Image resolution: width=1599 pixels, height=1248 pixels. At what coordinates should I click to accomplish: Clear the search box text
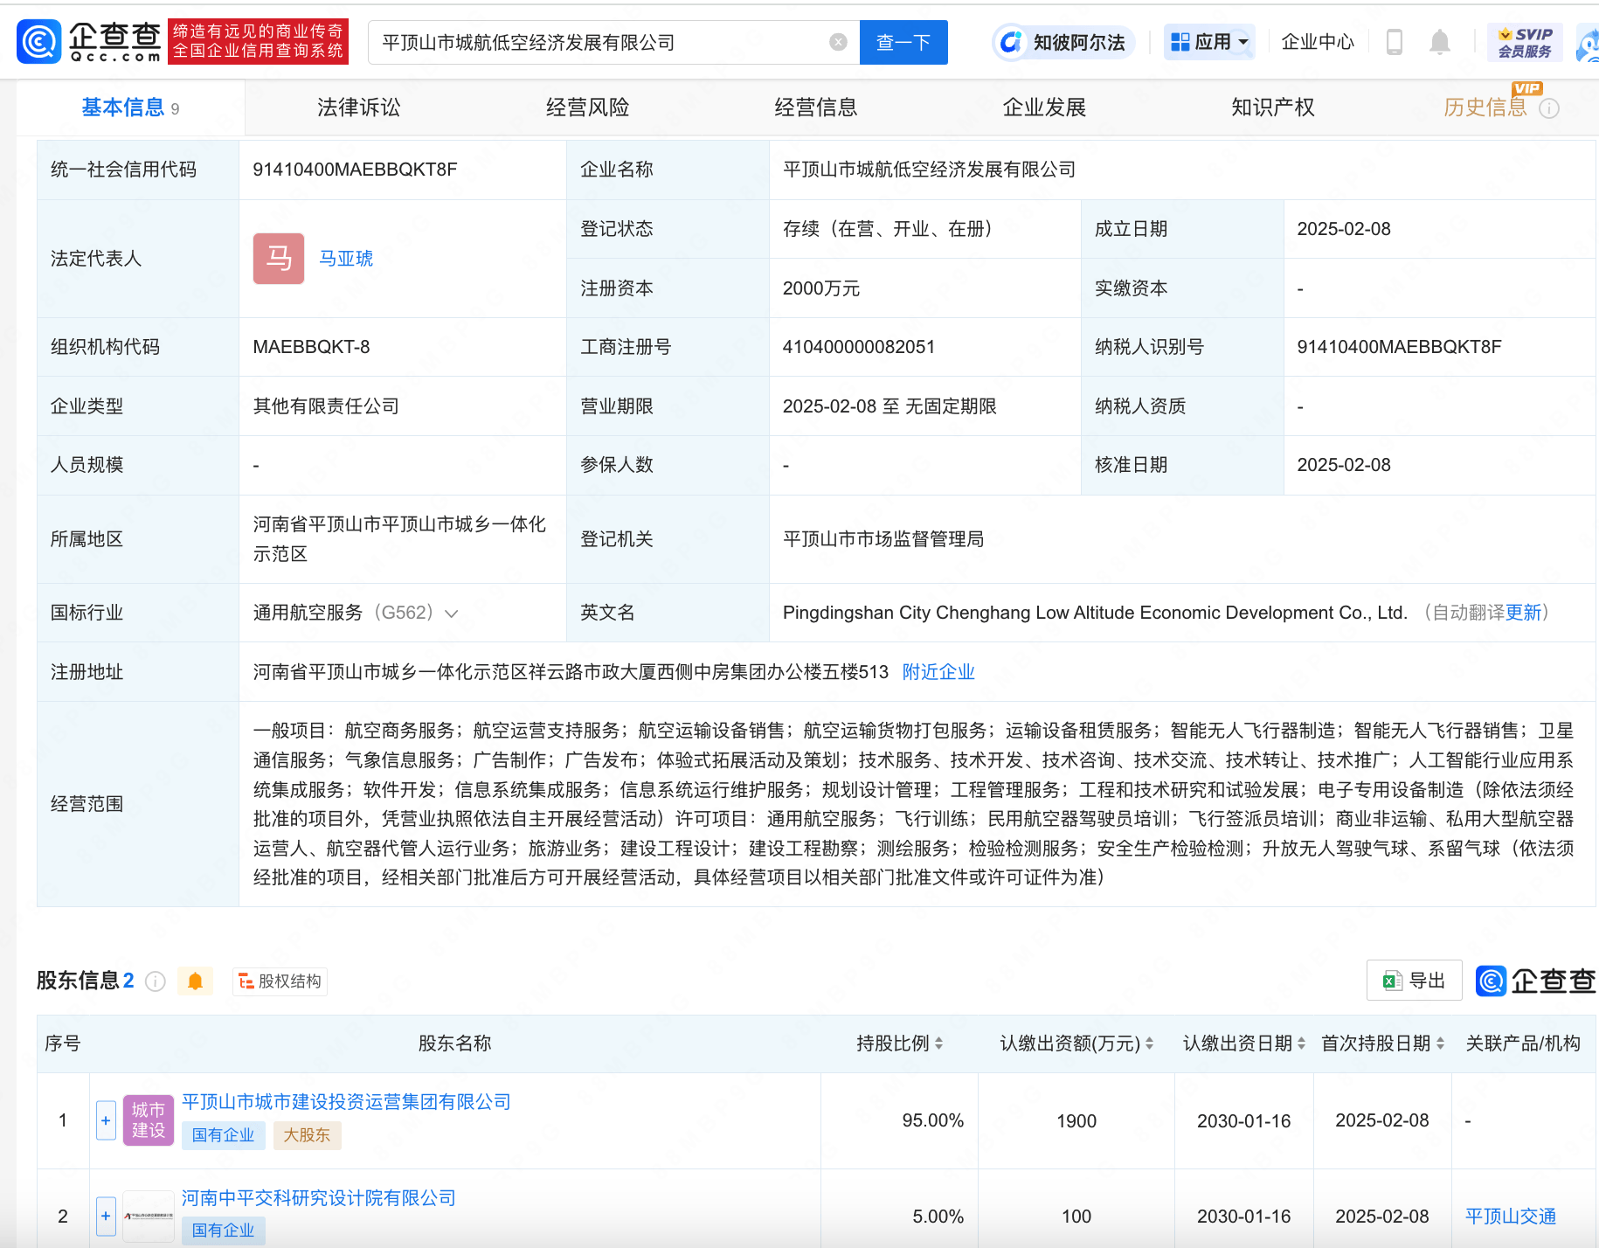[838, 42]
